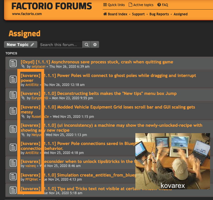213x200 pixels.
Task: Click the www.factorio.com site link
Action: [x=27, y=14]
